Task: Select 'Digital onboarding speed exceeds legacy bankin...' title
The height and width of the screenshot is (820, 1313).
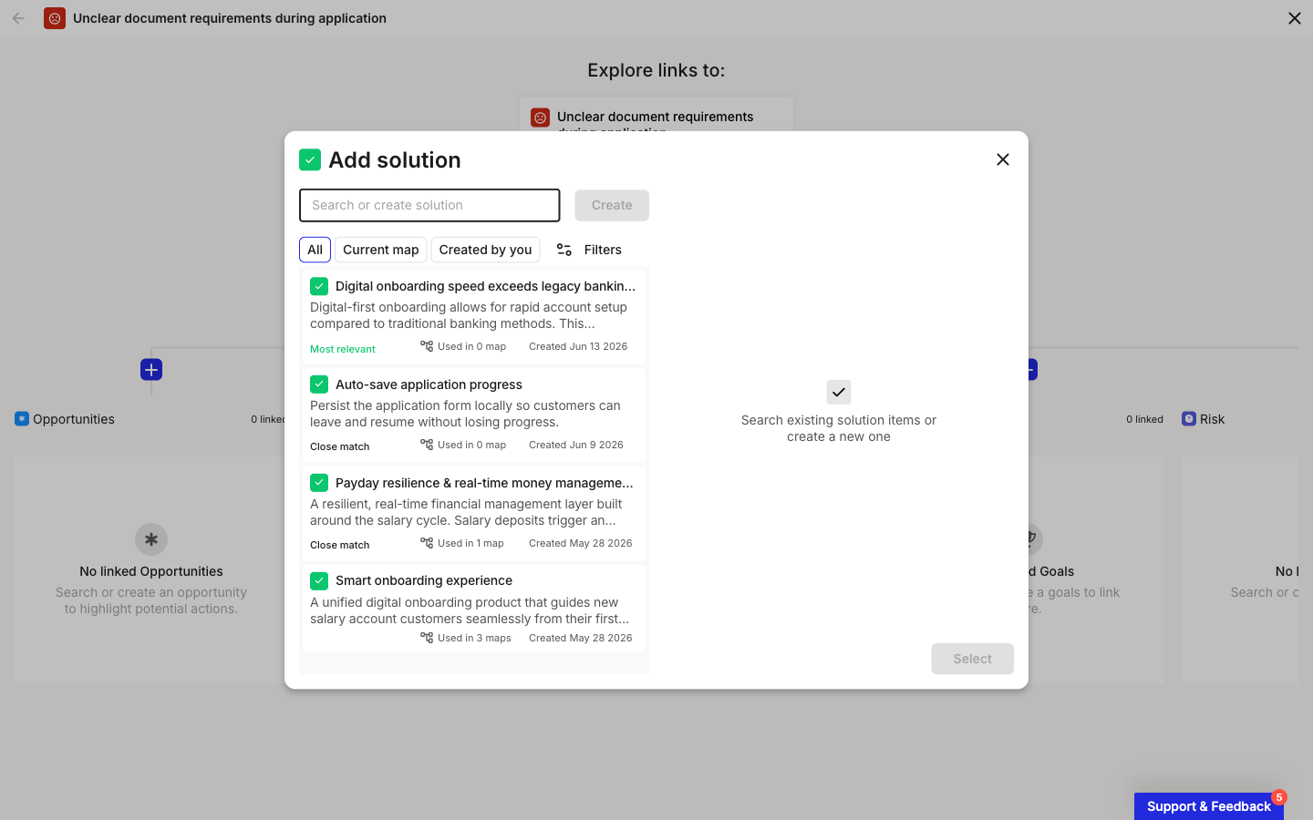Action: 486,286
